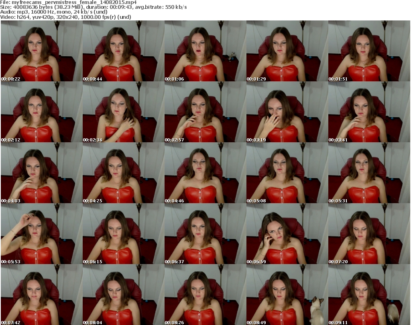Pick the frame stamped 00:04:25
This screenshot has height=325, width=411.
point(124,173)
